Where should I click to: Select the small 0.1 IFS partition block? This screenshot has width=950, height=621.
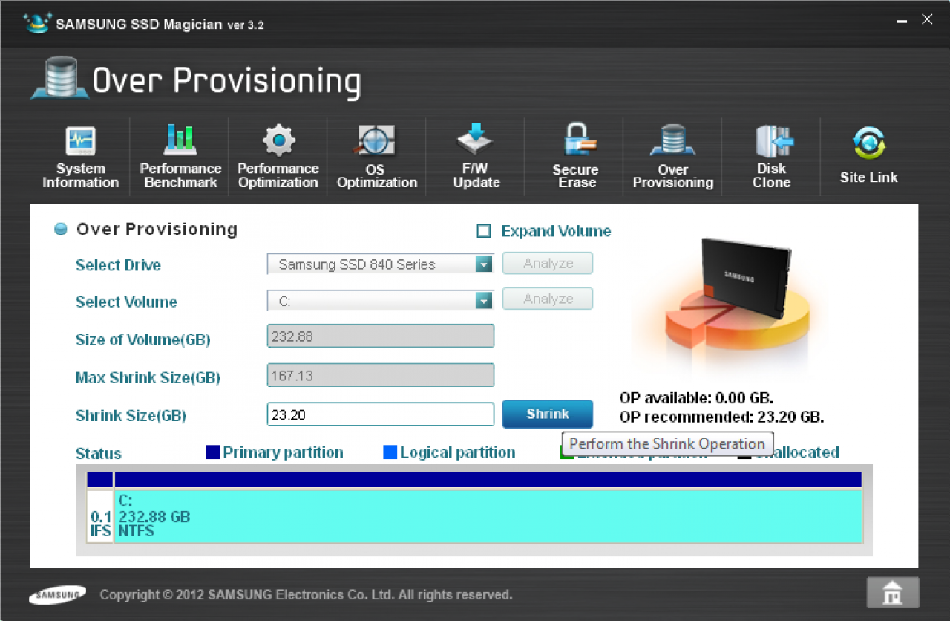(100, 516)
